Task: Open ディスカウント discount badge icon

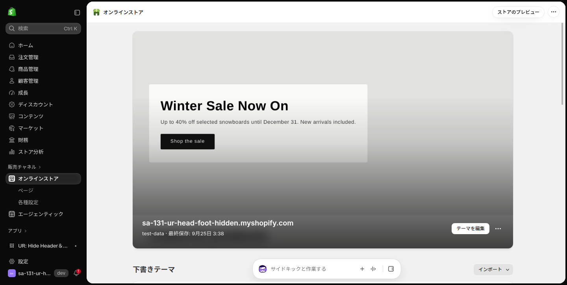Action: [x=12, y=104]
